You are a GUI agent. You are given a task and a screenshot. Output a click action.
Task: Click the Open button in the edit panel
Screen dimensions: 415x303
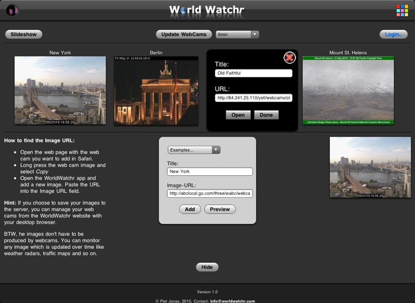pyautogui.click(x=238, y=115)
